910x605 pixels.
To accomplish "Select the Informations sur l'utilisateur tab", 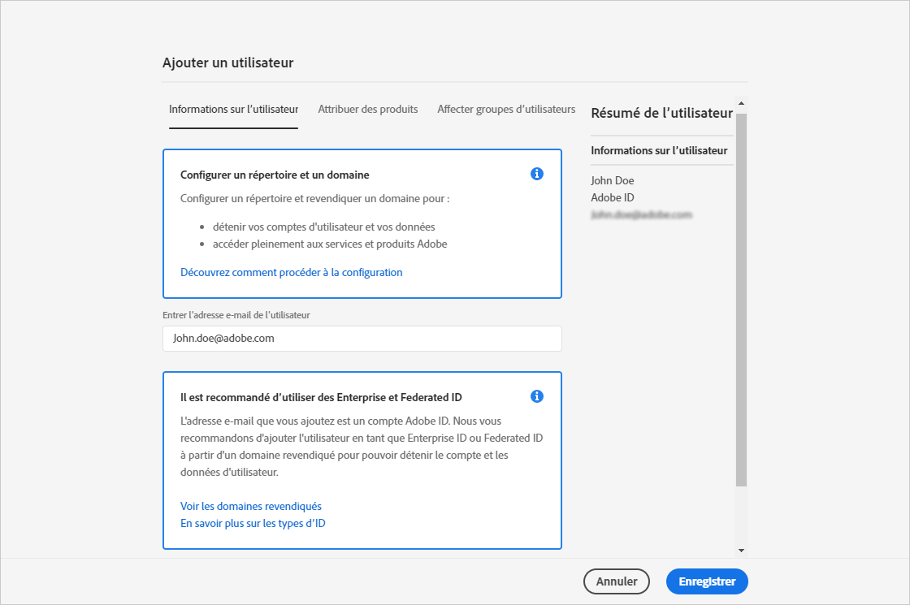I will point(233,109).
